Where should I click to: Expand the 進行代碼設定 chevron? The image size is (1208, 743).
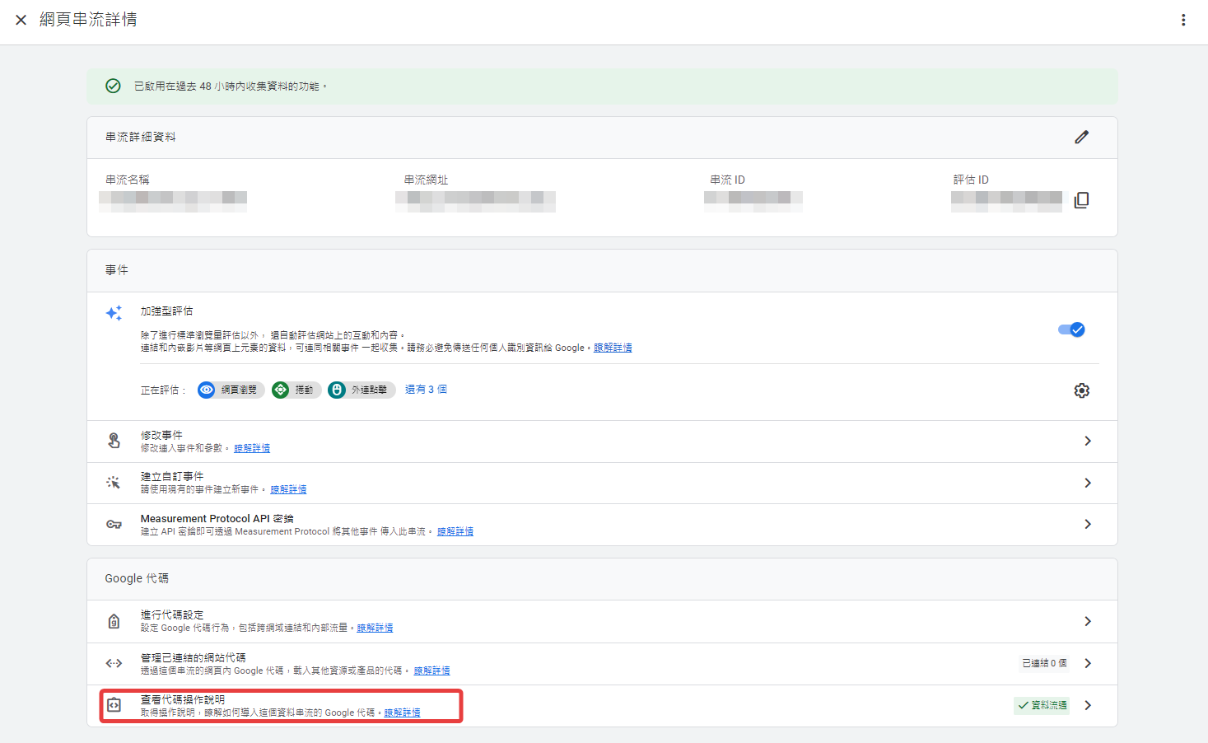click(1088, 621)
